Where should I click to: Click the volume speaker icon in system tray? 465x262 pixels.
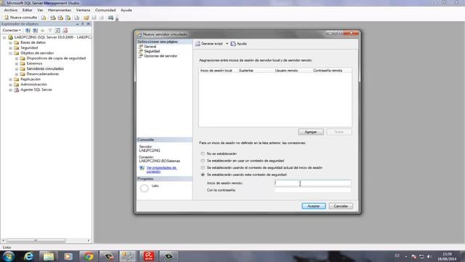coord(429,257)
